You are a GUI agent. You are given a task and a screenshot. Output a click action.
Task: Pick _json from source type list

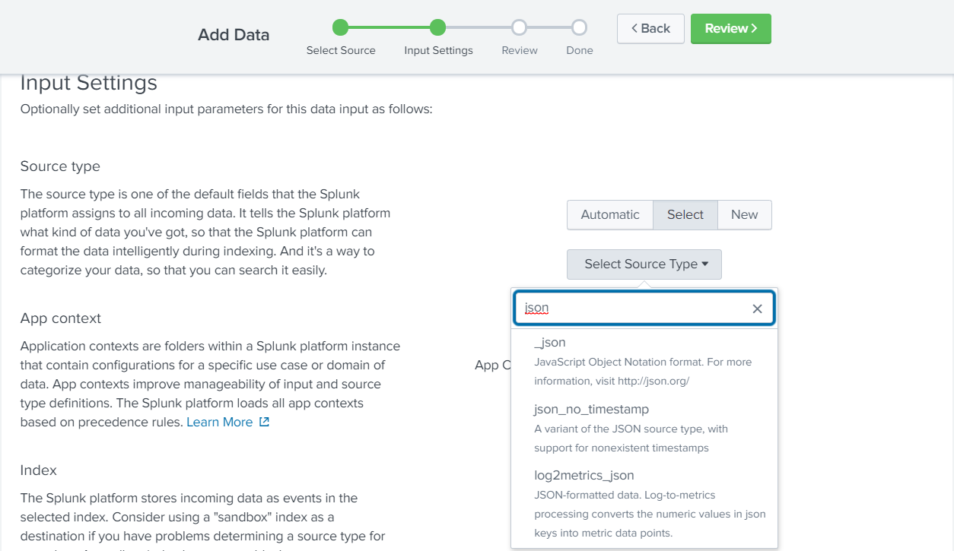click(x=550, y=343)
